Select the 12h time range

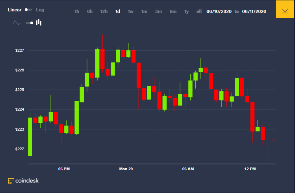point(104,11)
